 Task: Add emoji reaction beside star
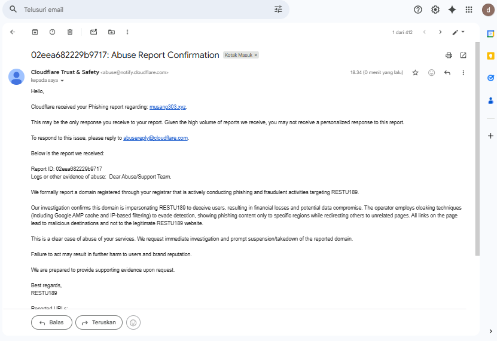pyautogui.click(x=431, y=73)
